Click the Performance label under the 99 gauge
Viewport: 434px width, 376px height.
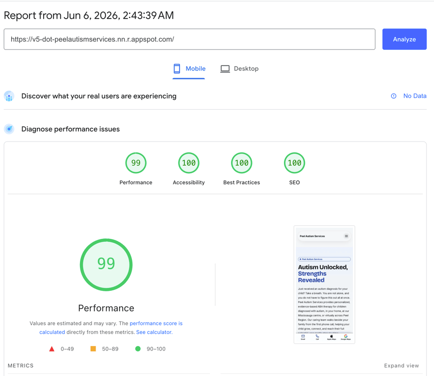coord(136,182)
